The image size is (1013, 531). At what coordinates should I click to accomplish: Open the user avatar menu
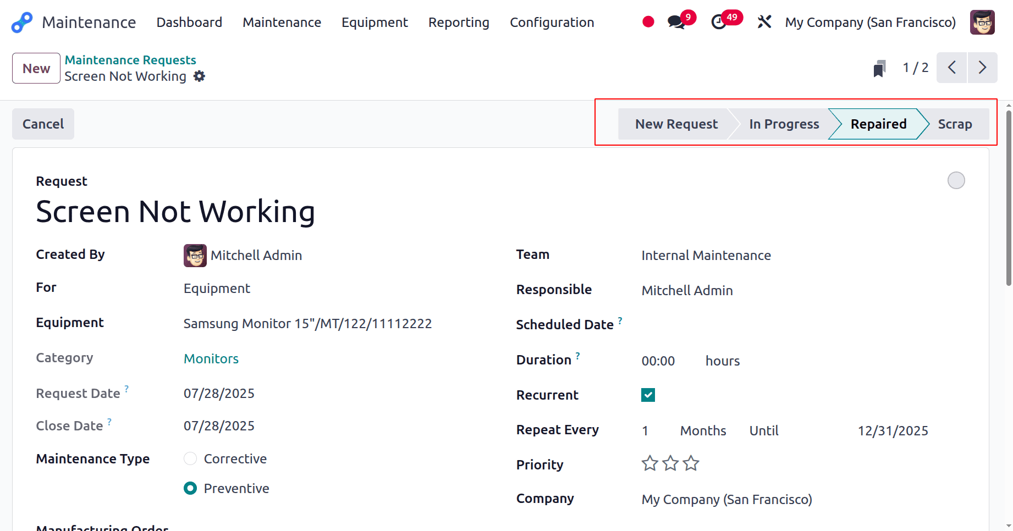tap(982, 22)
